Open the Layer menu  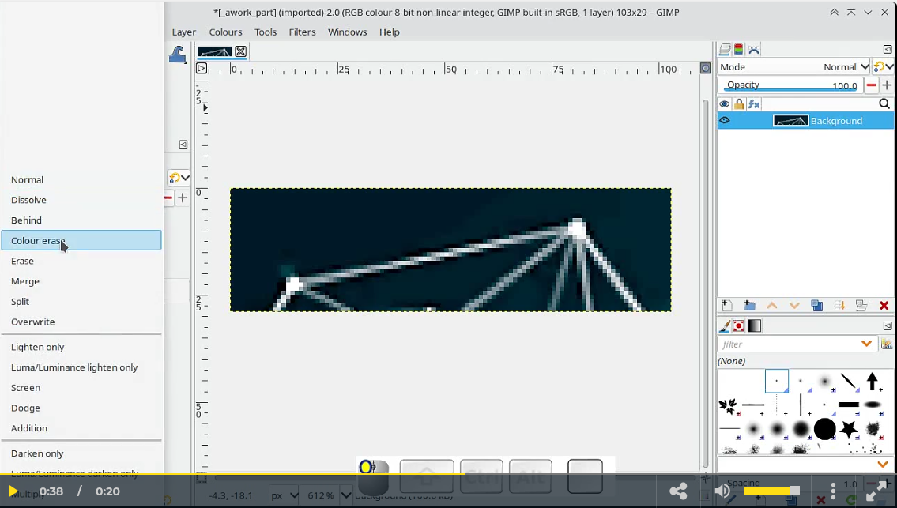(183, 32)
